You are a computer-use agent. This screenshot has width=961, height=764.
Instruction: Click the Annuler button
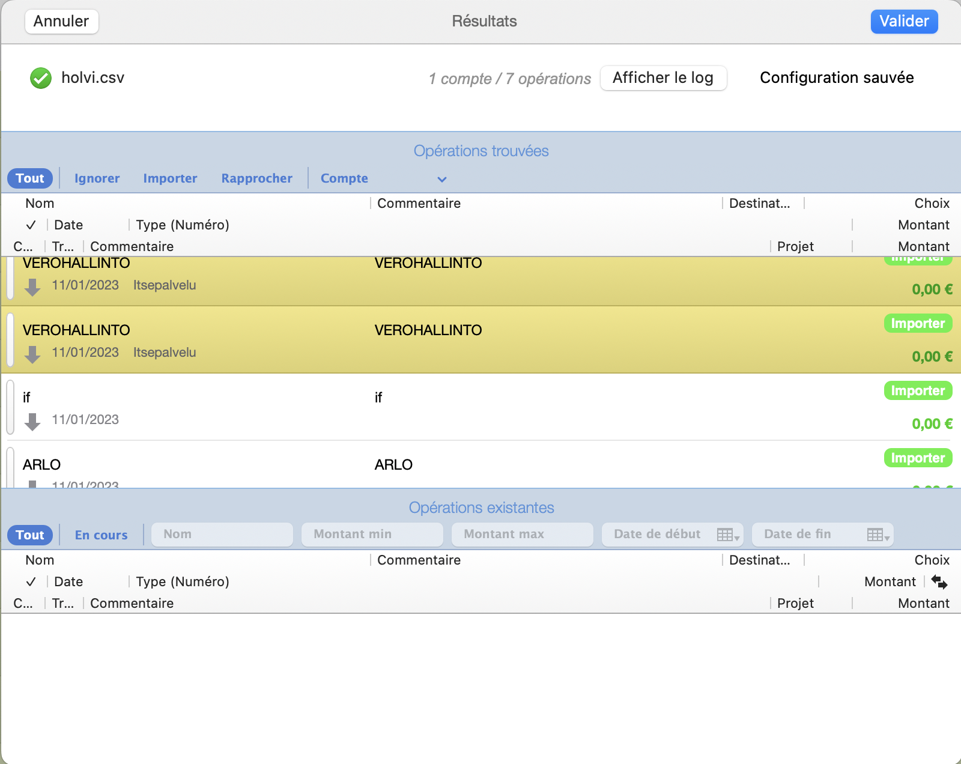click(61, 22)
